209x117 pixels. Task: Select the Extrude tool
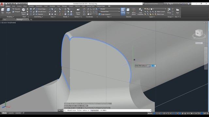pos(8,11)
